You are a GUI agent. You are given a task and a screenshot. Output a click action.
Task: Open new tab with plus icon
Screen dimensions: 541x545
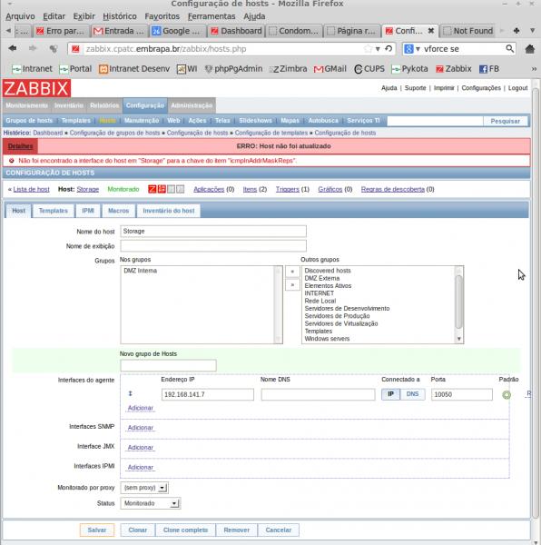pos(516,31)
